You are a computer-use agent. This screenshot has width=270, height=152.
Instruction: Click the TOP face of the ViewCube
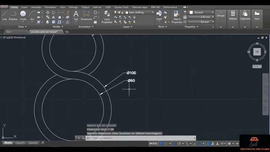257,52
